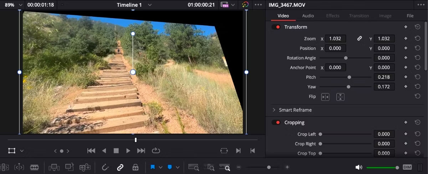This screenshot has width=428, height=174.
Task: Go to previous edit point
Action: click(253, 151)
